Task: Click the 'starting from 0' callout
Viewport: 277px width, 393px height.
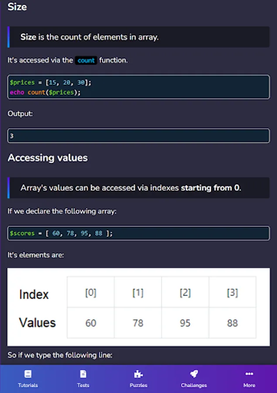Action: click(x=138, y=188)
